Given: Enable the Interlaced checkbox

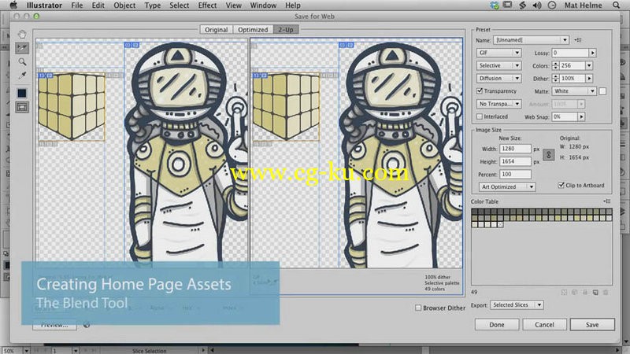Looking at the screenshot, I should pos(480,116).
